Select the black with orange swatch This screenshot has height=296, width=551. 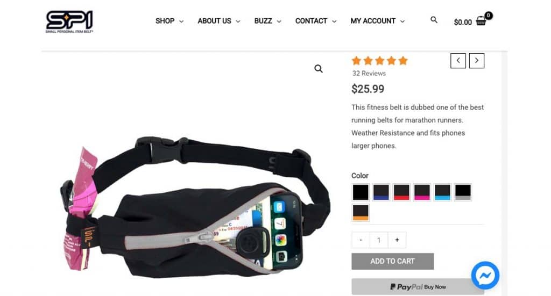[x=361, y=213]
